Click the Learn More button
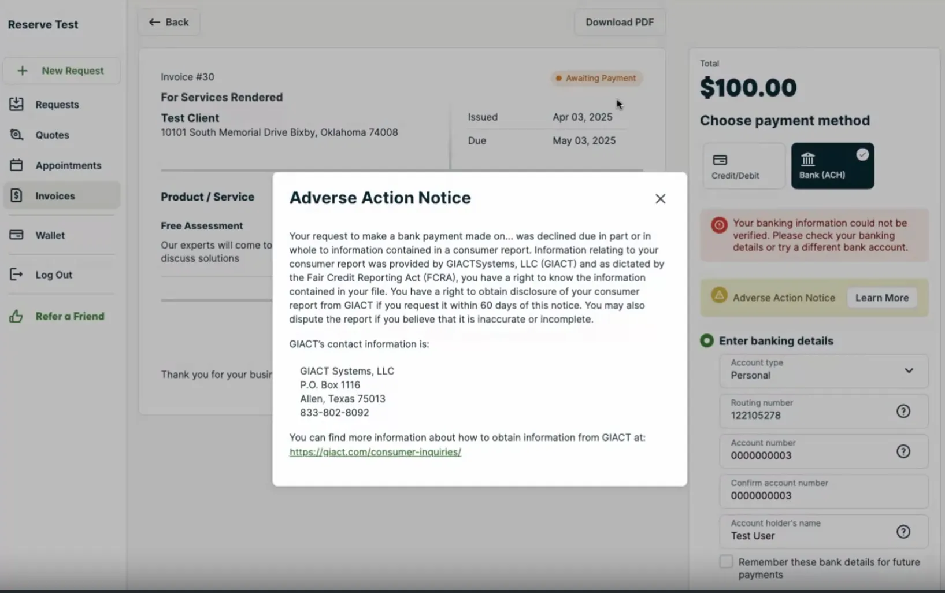This screenshot has width=945, height=593. (882, 298)
